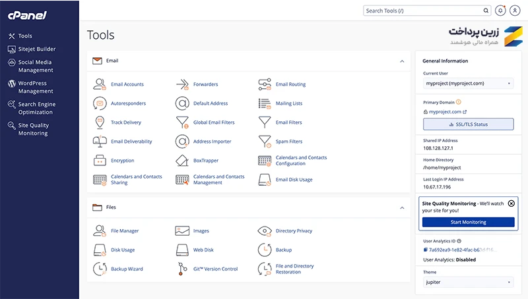Open Global Email Filters funnel icon
This screenshot has height=299, width=528.
pyautogui.click(x=182, y=122)
